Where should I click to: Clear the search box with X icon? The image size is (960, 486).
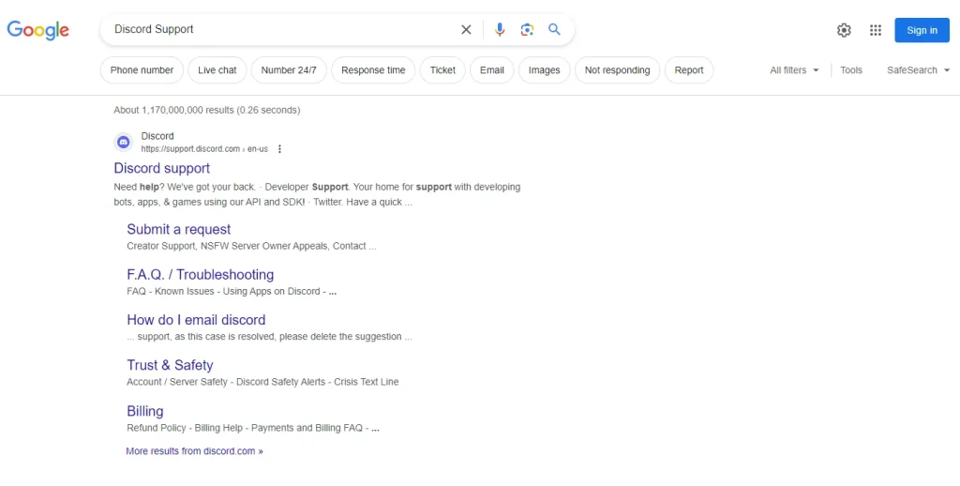(466, 29)
